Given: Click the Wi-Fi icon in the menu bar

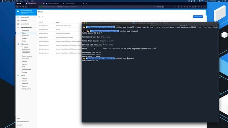Looking at the screenshot, I should [202, 1].
